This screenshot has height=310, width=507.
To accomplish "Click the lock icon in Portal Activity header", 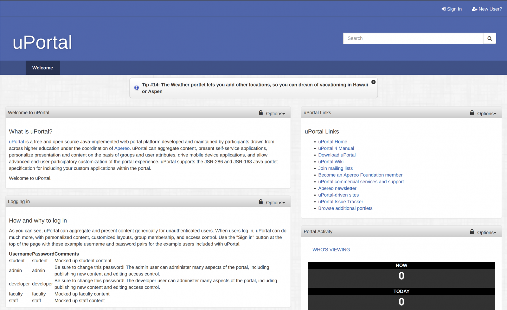I will (472, 232).
